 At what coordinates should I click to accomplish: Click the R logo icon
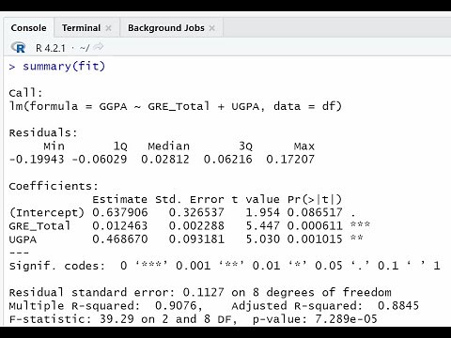(18, 48)
